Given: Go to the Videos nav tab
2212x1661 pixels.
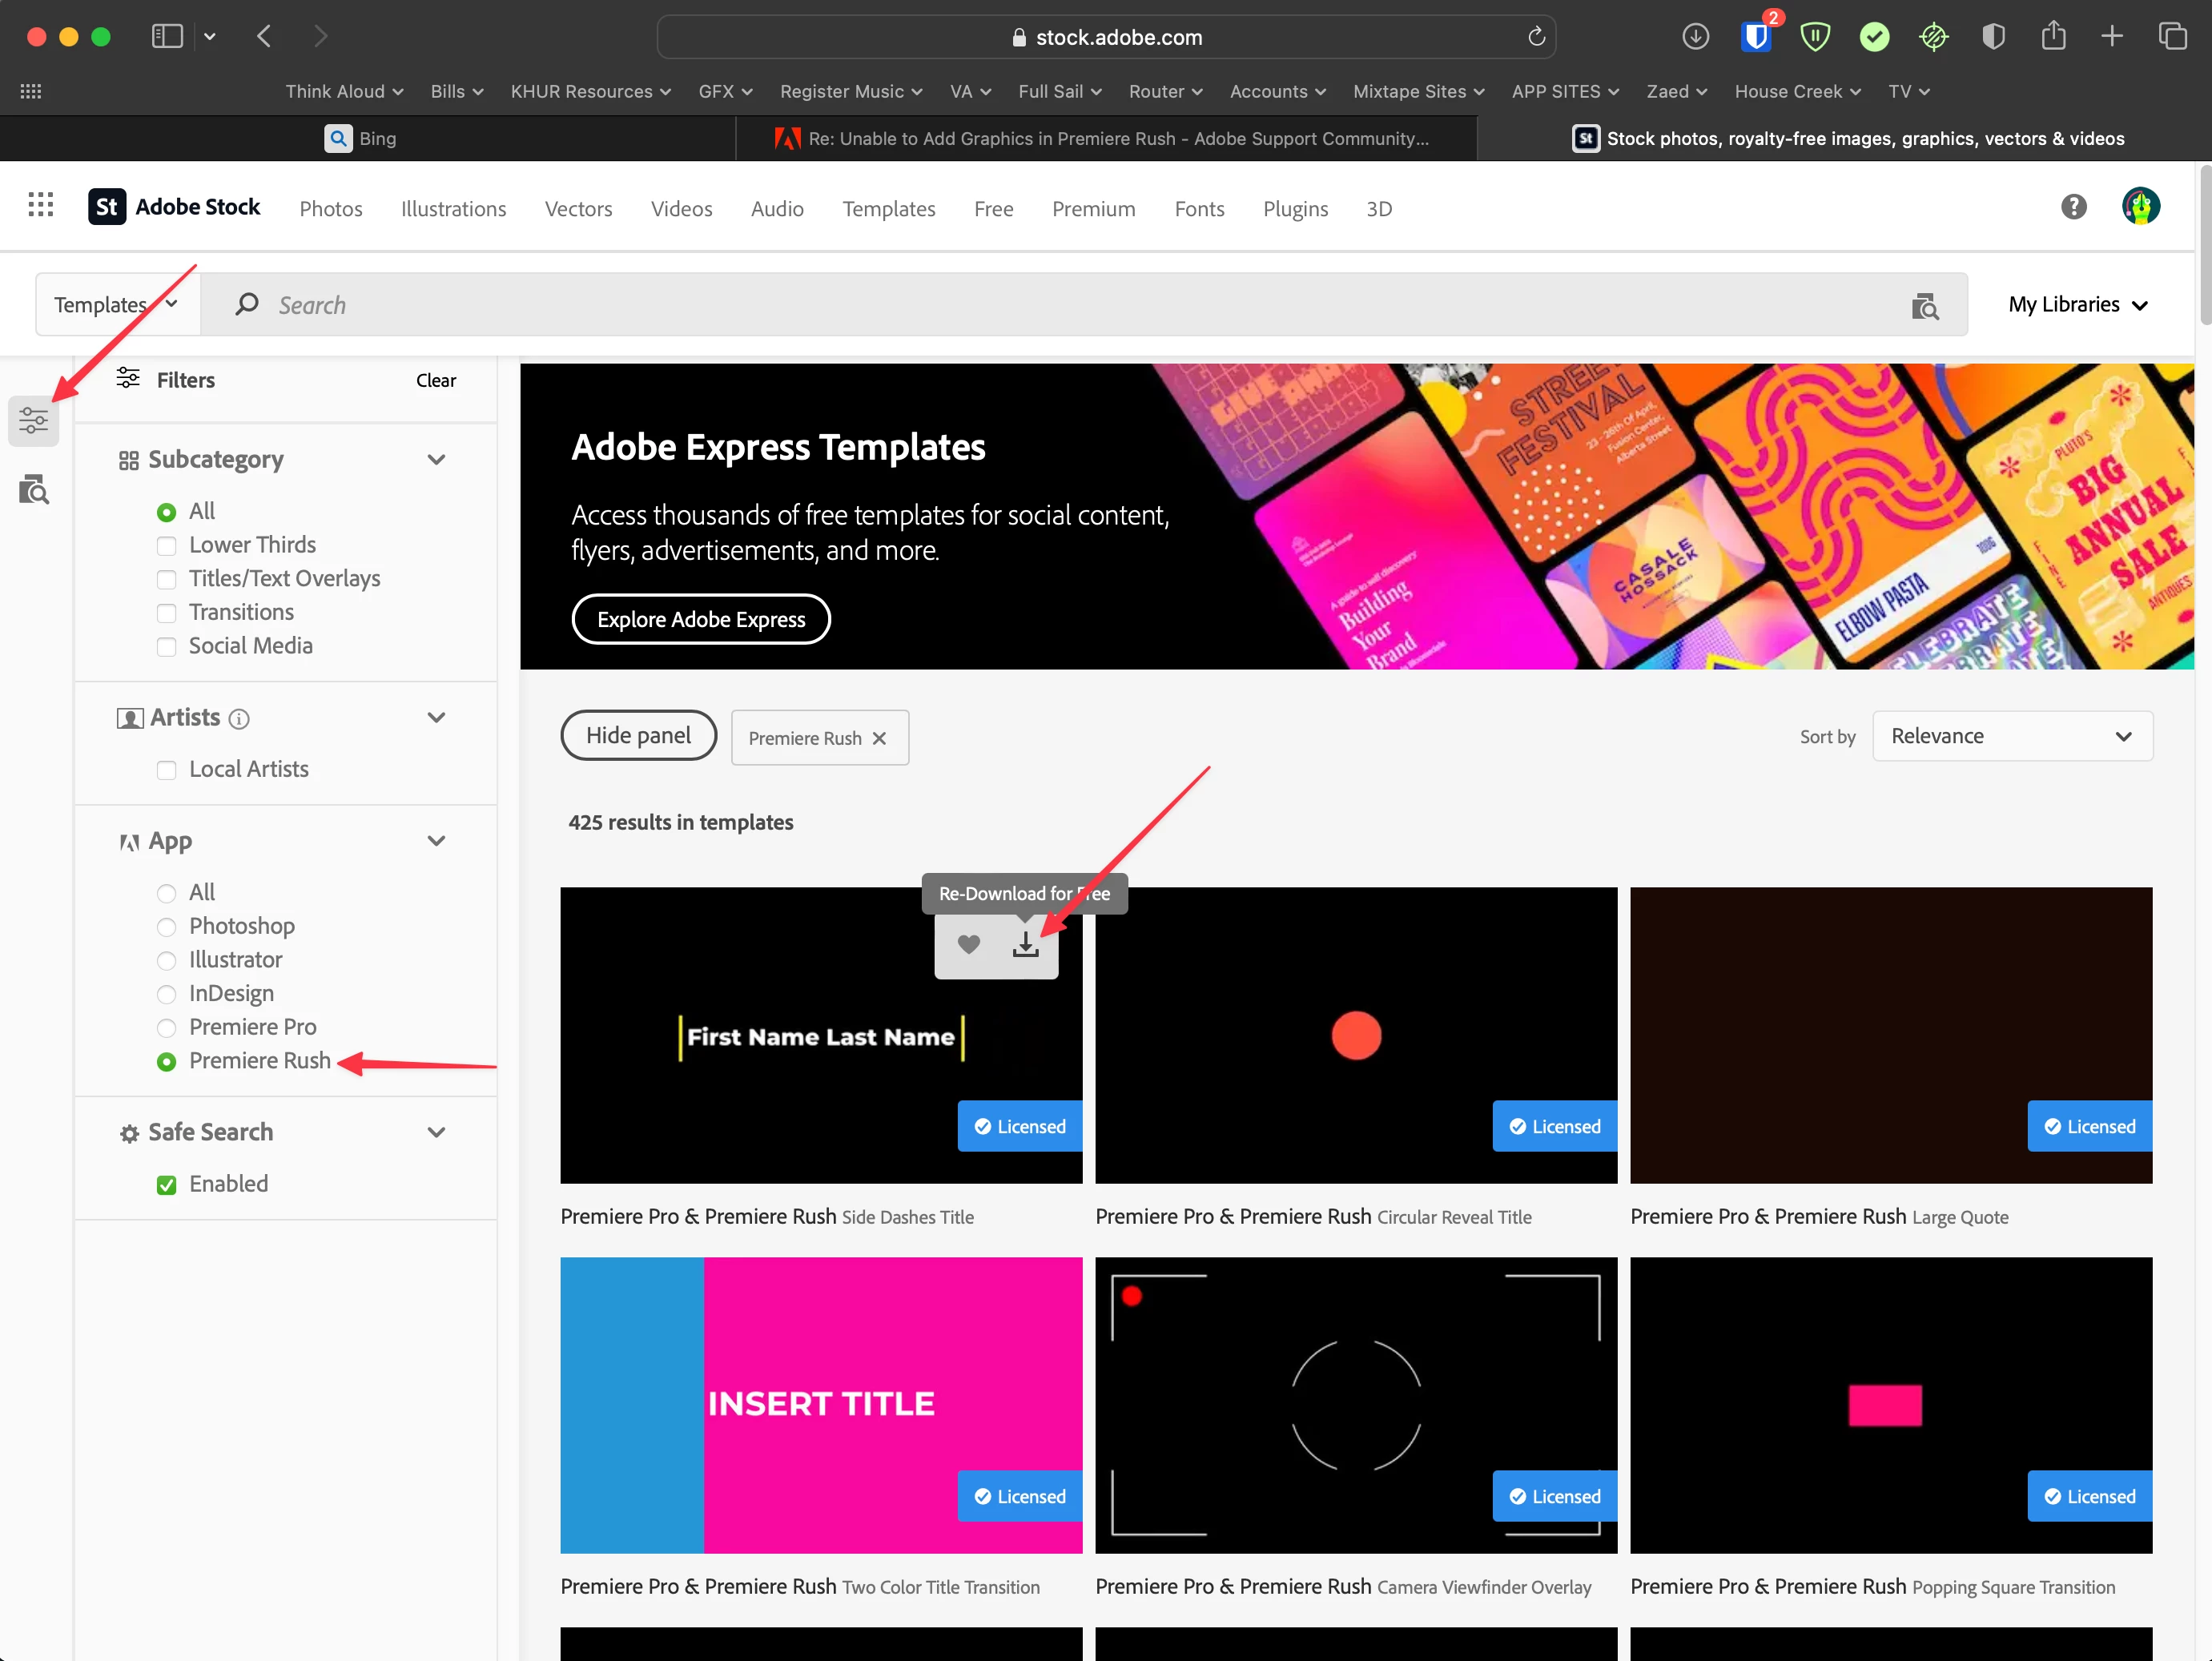Looking at the screenshot, I should click(x=681, y=209).
